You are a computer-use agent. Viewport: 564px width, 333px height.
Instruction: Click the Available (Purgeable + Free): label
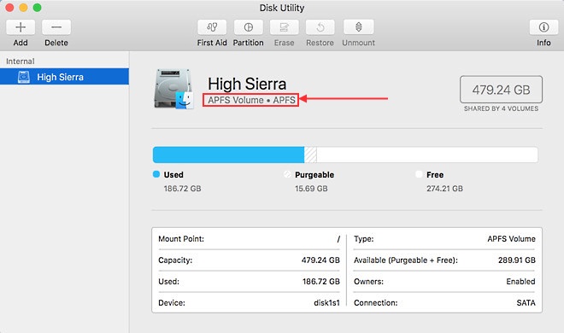[x=406, y=260]
